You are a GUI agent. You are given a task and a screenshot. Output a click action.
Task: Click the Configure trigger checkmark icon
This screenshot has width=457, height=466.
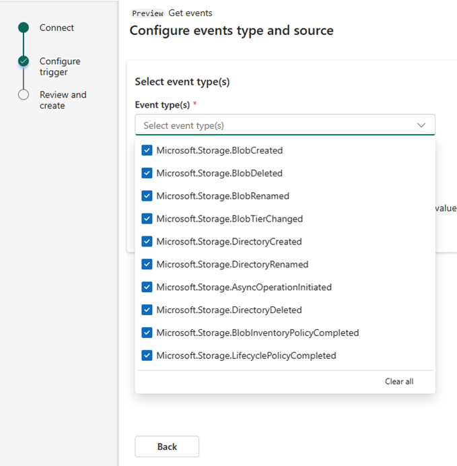[24, 61]
